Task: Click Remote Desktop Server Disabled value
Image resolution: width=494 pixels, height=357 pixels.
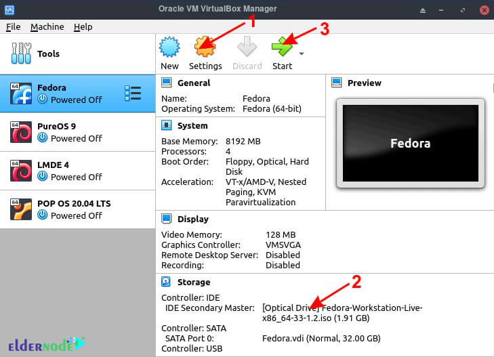Action: (x=283, y=255)
